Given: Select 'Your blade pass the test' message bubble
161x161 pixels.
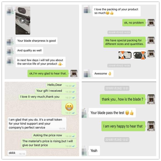Looking at the screenshot, I should coord(112,113).
